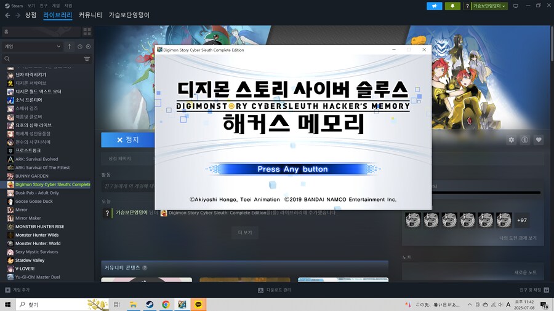Viewport: 554px width, 311px height.
Task: Click the 더 보기 button
Action: pyautogui.click(x=245, y=233)
